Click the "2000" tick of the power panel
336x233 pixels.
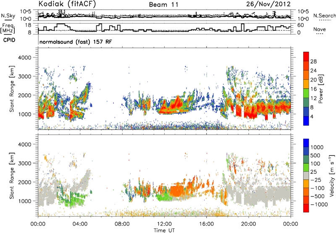pyautogui.click(x=25, y=95)
